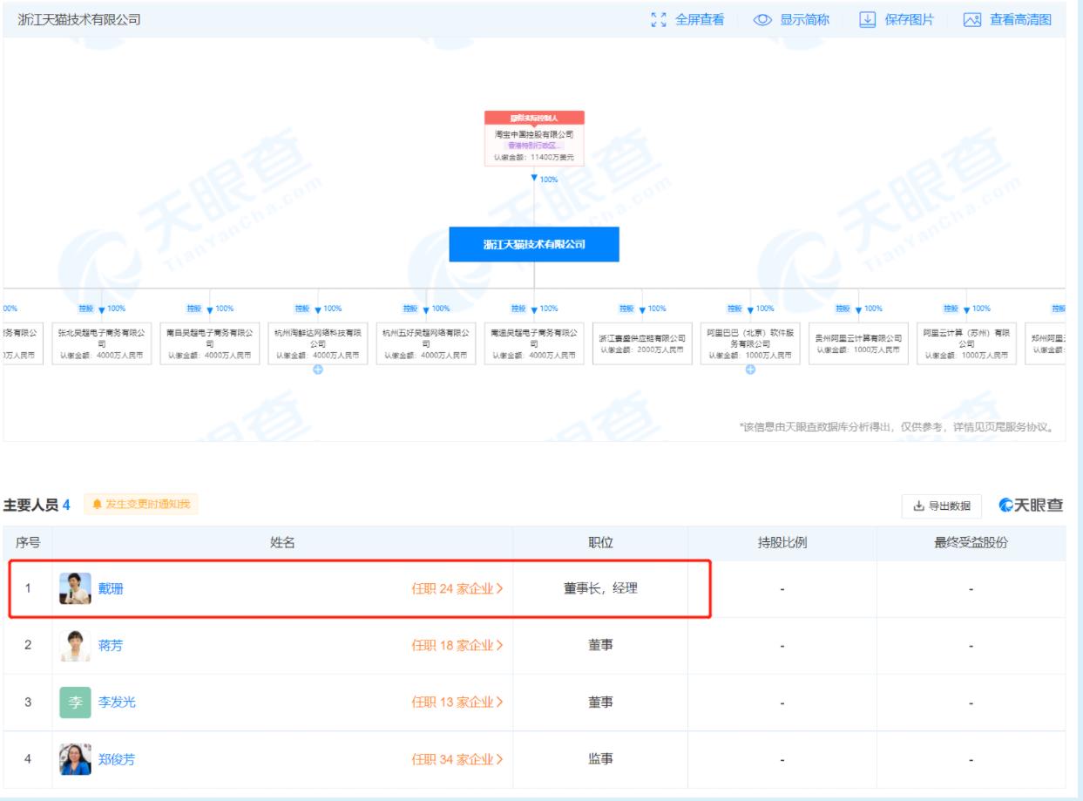
Task: Click the 持股比例 column header
Action: (782, 543)
